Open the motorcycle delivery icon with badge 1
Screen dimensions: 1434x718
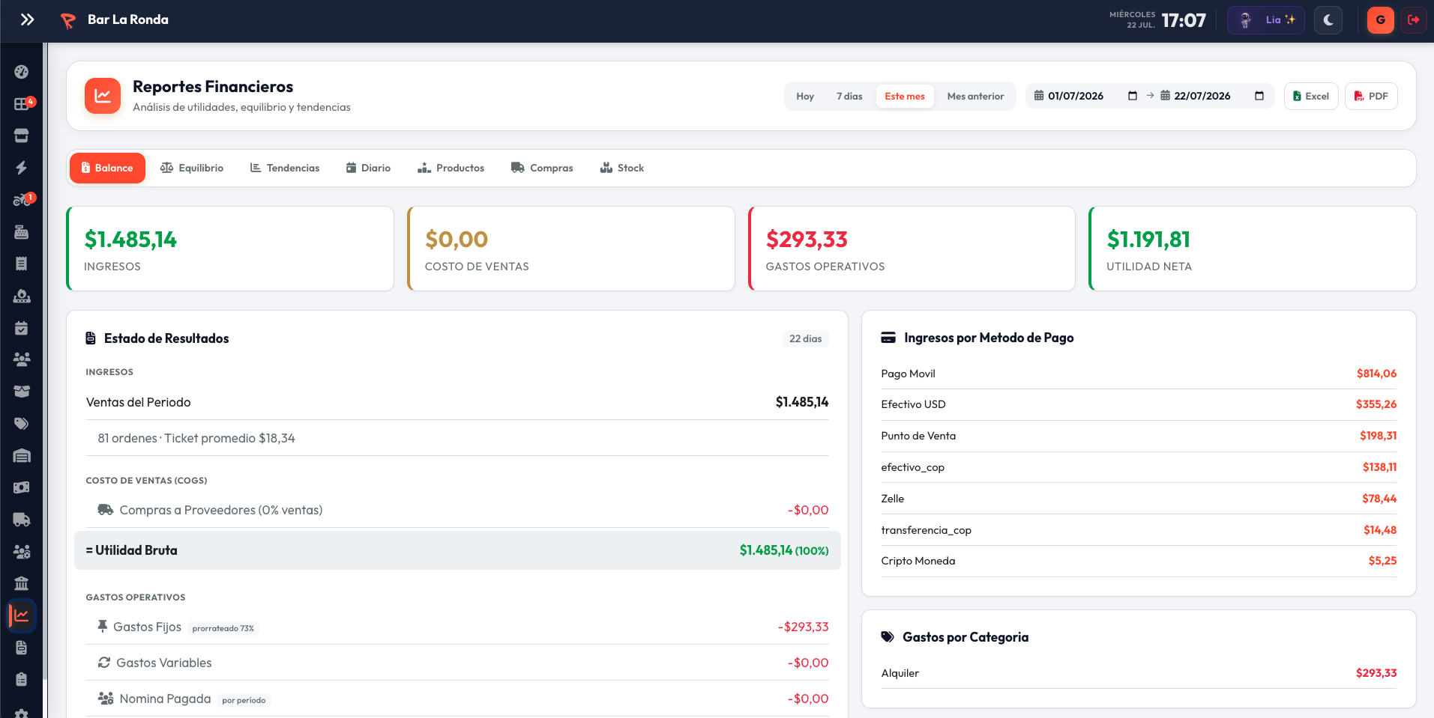click(x=22, y=200)
